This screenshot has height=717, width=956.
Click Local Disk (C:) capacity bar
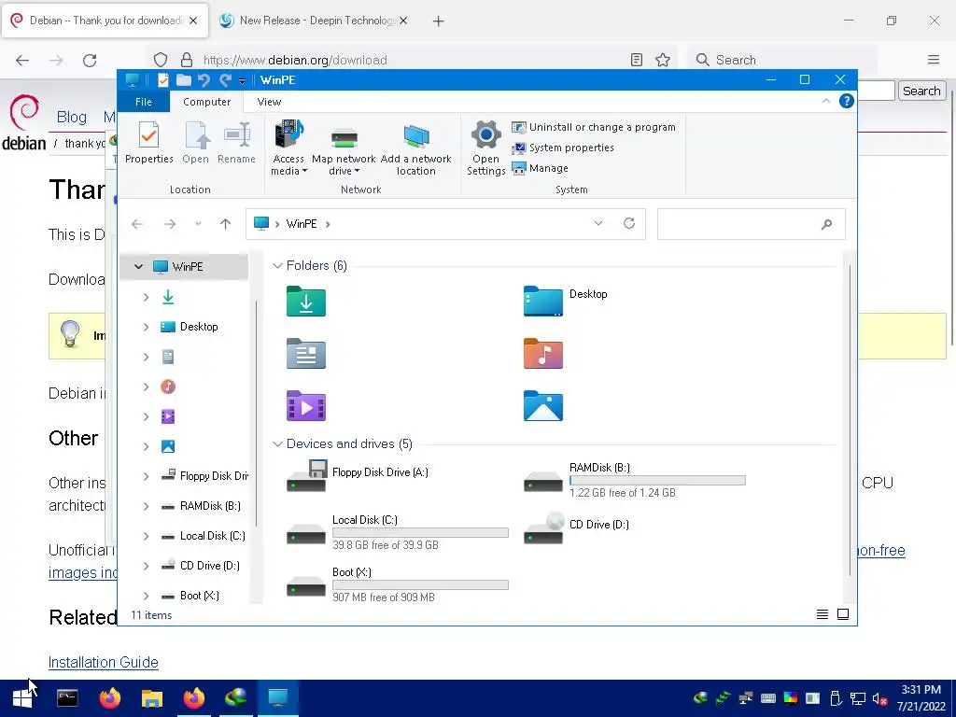click(420, 533)
